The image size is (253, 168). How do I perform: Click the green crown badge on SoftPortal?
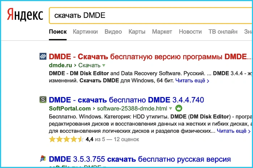[178, 108]
